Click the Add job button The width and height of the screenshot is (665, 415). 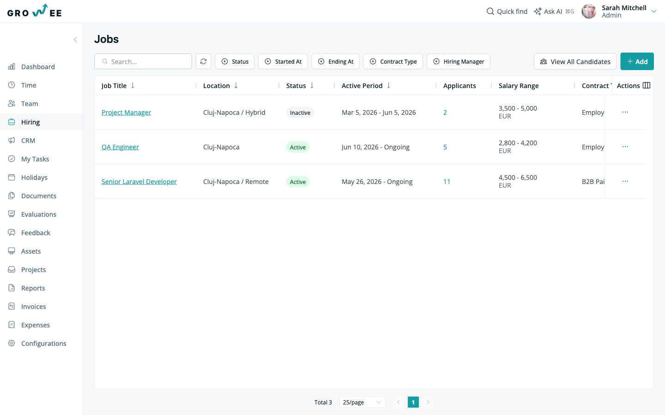tap(637, 61)
